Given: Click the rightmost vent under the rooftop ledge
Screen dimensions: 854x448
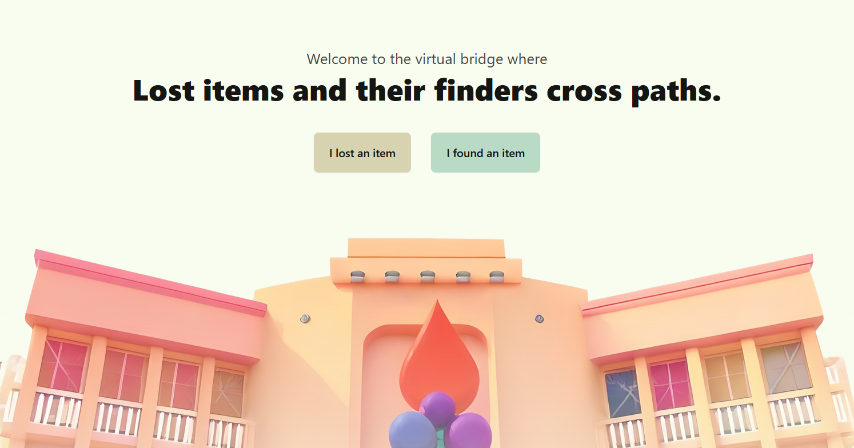Looking at the screenshot, I should [x=497, y=277].
